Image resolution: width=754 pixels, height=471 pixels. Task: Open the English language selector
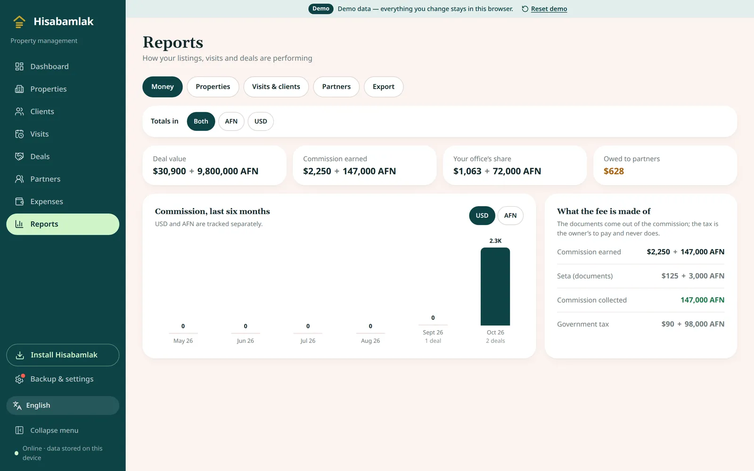click(63, 406)
